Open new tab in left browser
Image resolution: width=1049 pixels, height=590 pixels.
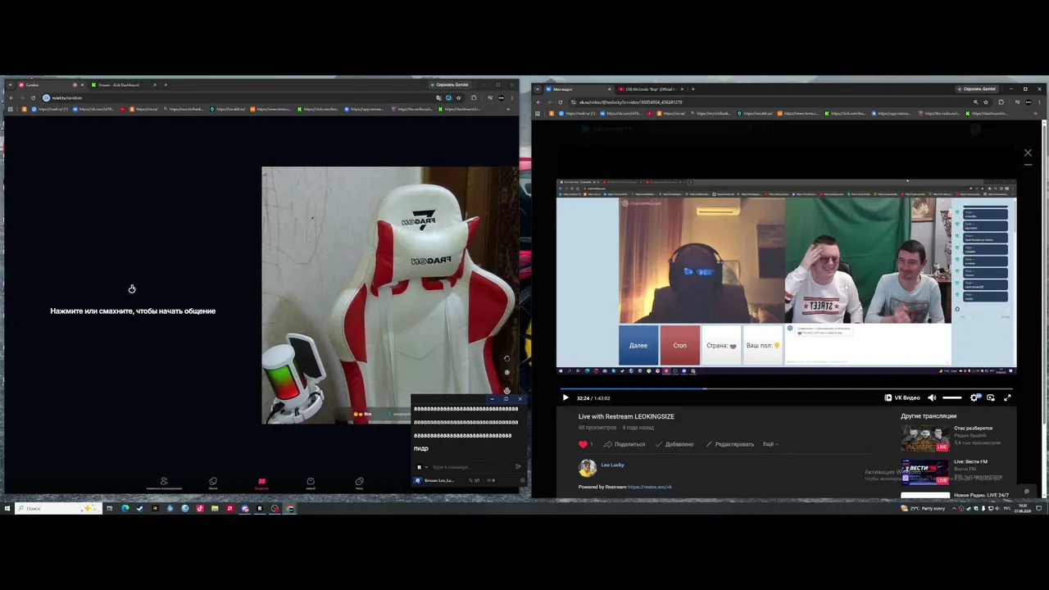click(x=166, y=84)
